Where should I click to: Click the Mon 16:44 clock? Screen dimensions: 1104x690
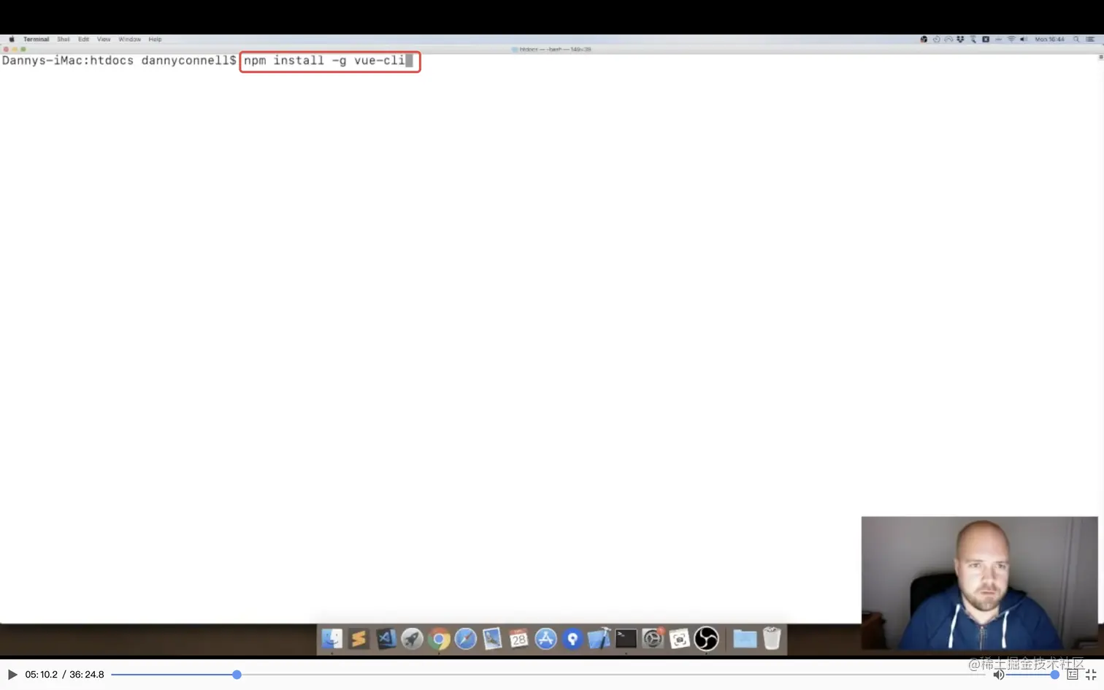[1049, 39]
